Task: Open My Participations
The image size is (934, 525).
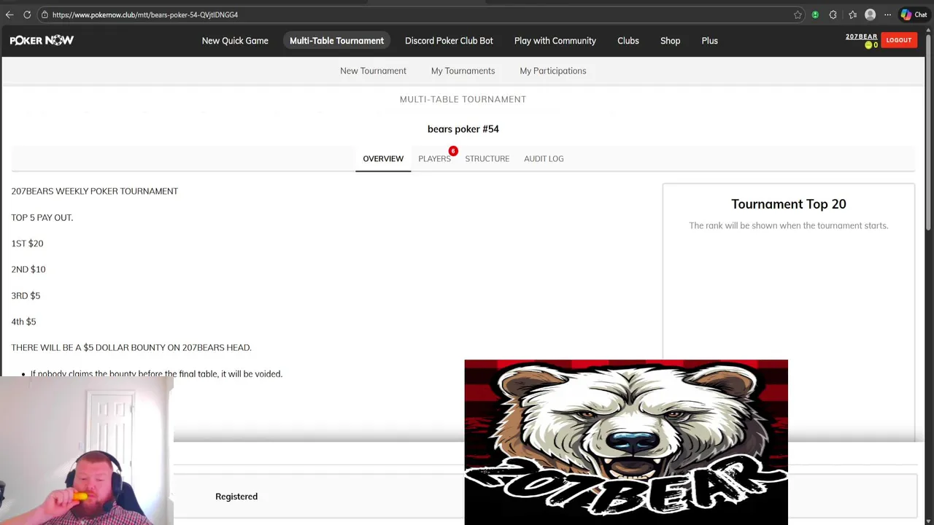Action: tap(552, 71)
